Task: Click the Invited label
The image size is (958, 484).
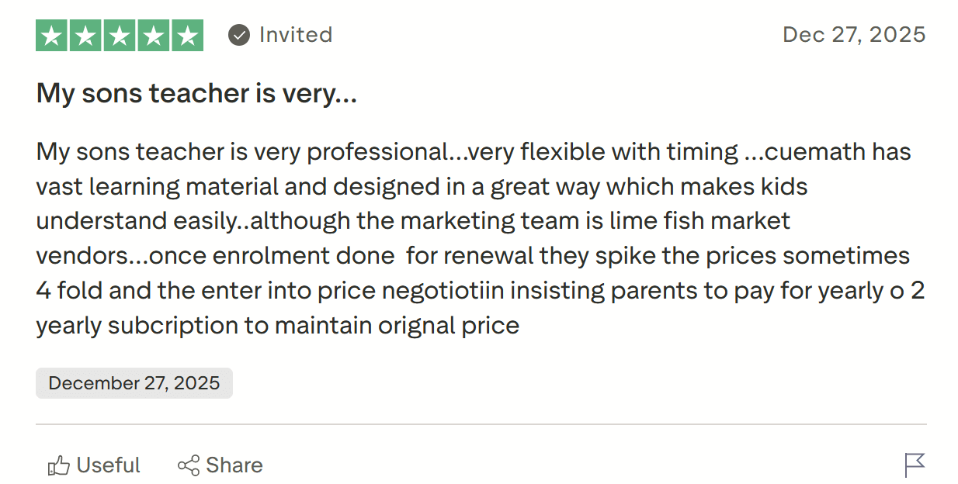Action: click(x=297, y=34)
